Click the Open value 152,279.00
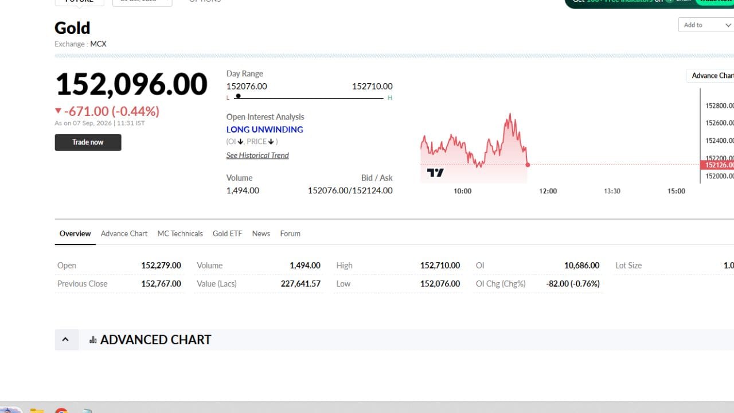Screen dimensions: 734x413 click(161, 266)
